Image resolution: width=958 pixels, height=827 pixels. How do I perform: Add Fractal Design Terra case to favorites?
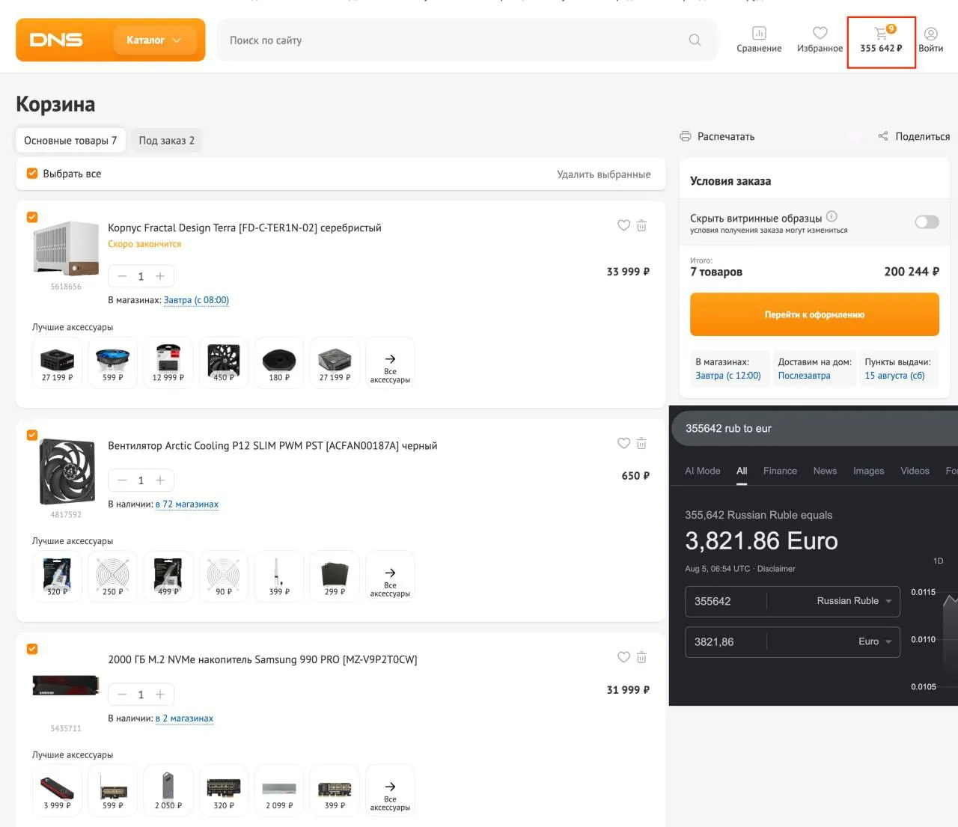pyautogui.click(x=623, y=225)
